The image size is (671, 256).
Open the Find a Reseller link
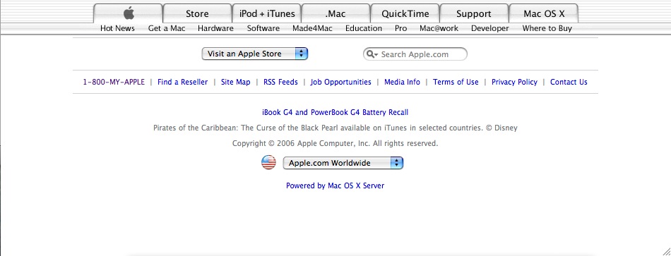pos(182,82)
